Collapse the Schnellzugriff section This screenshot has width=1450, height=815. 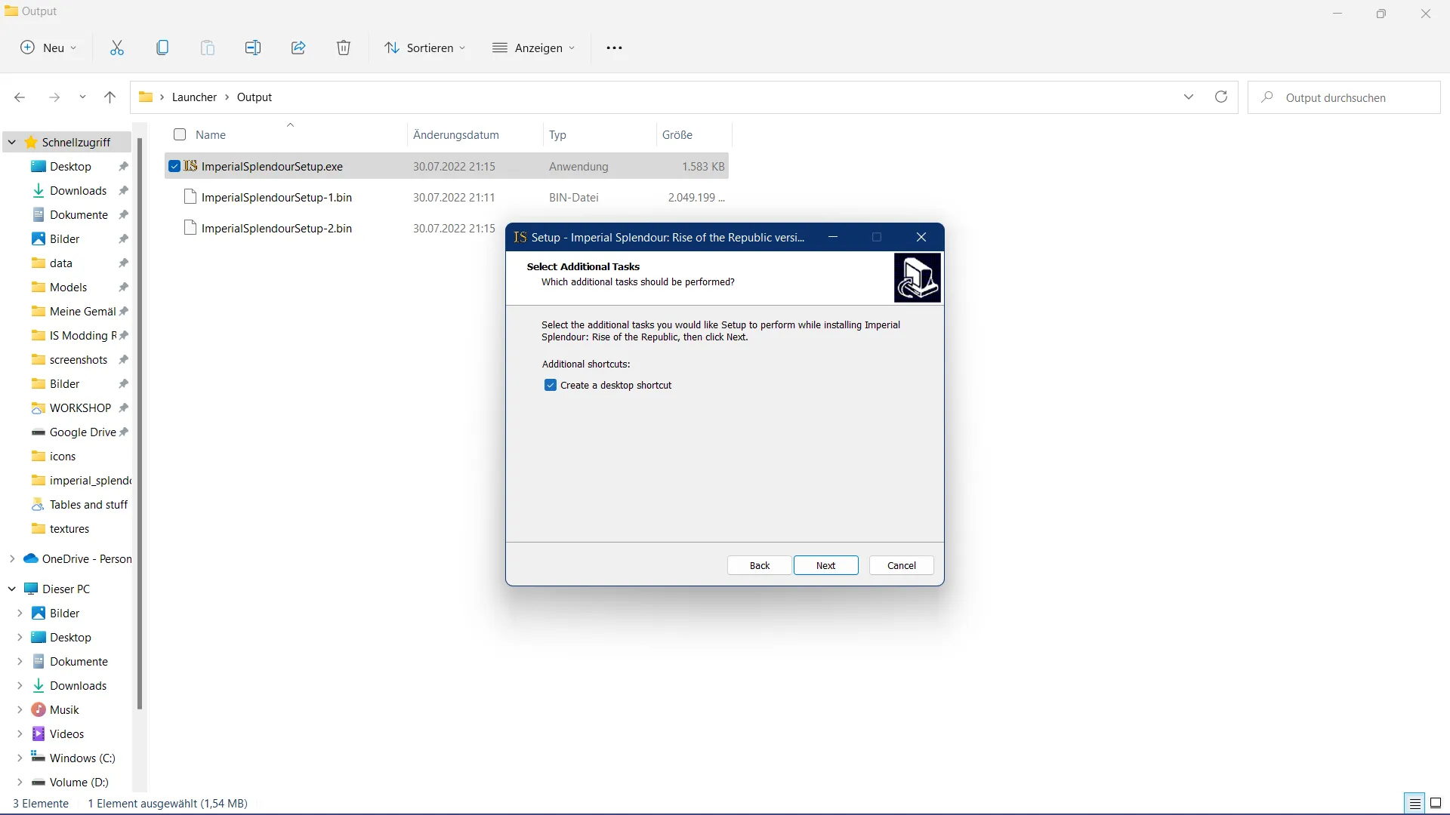12,142
